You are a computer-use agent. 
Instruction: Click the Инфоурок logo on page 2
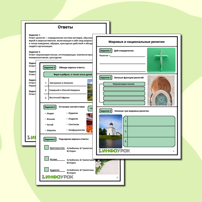(58, 177)
